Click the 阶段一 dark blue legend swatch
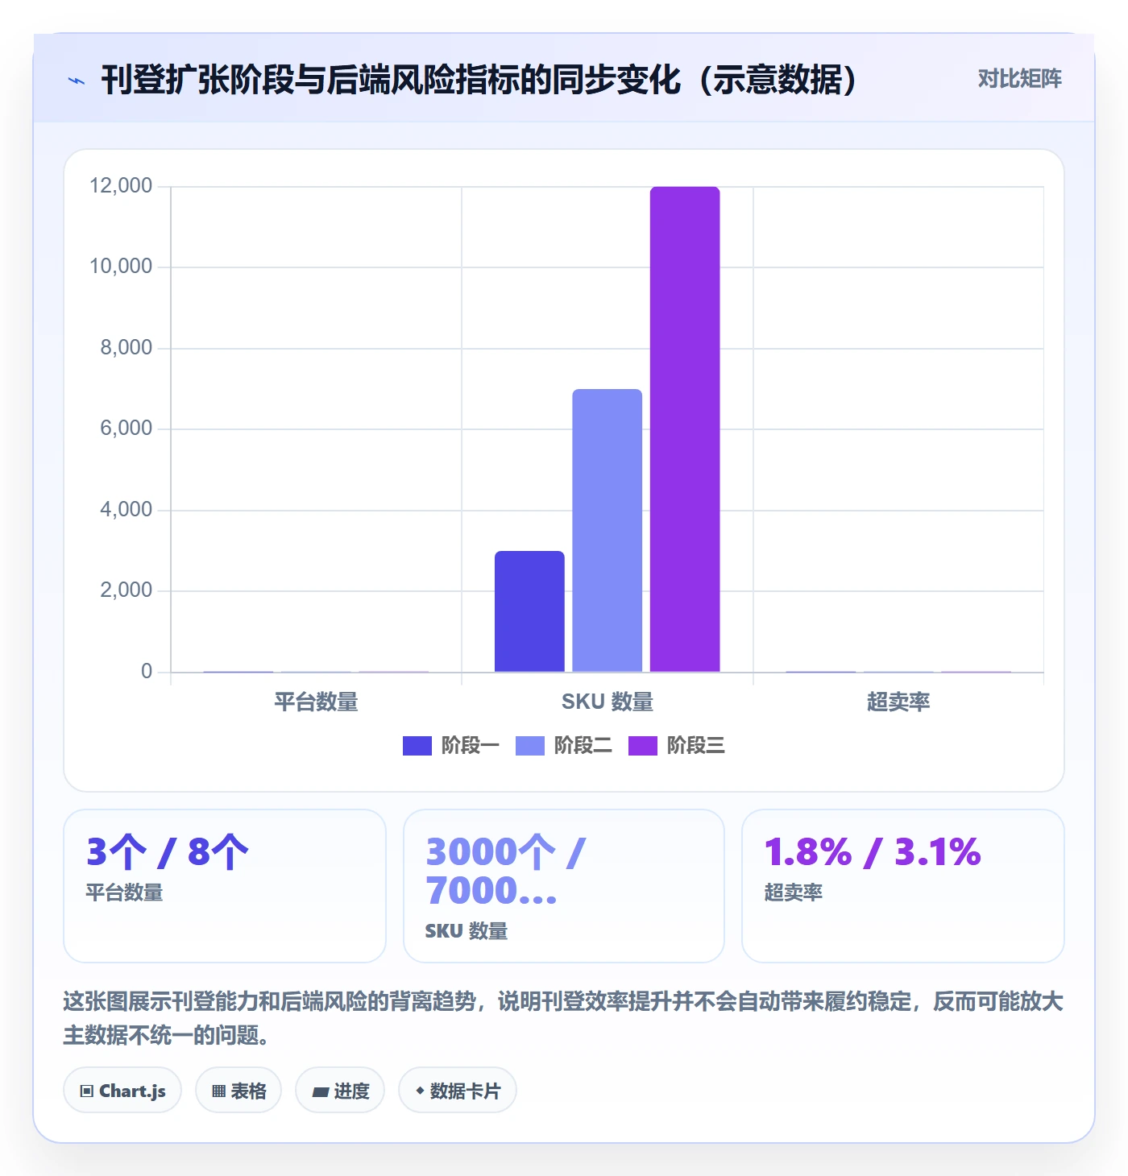 [417, 746]
